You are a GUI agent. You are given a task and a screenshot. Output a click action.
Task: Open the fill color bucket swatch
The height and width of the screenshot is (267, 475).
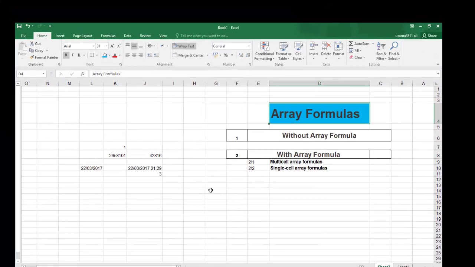click(105, 55)
